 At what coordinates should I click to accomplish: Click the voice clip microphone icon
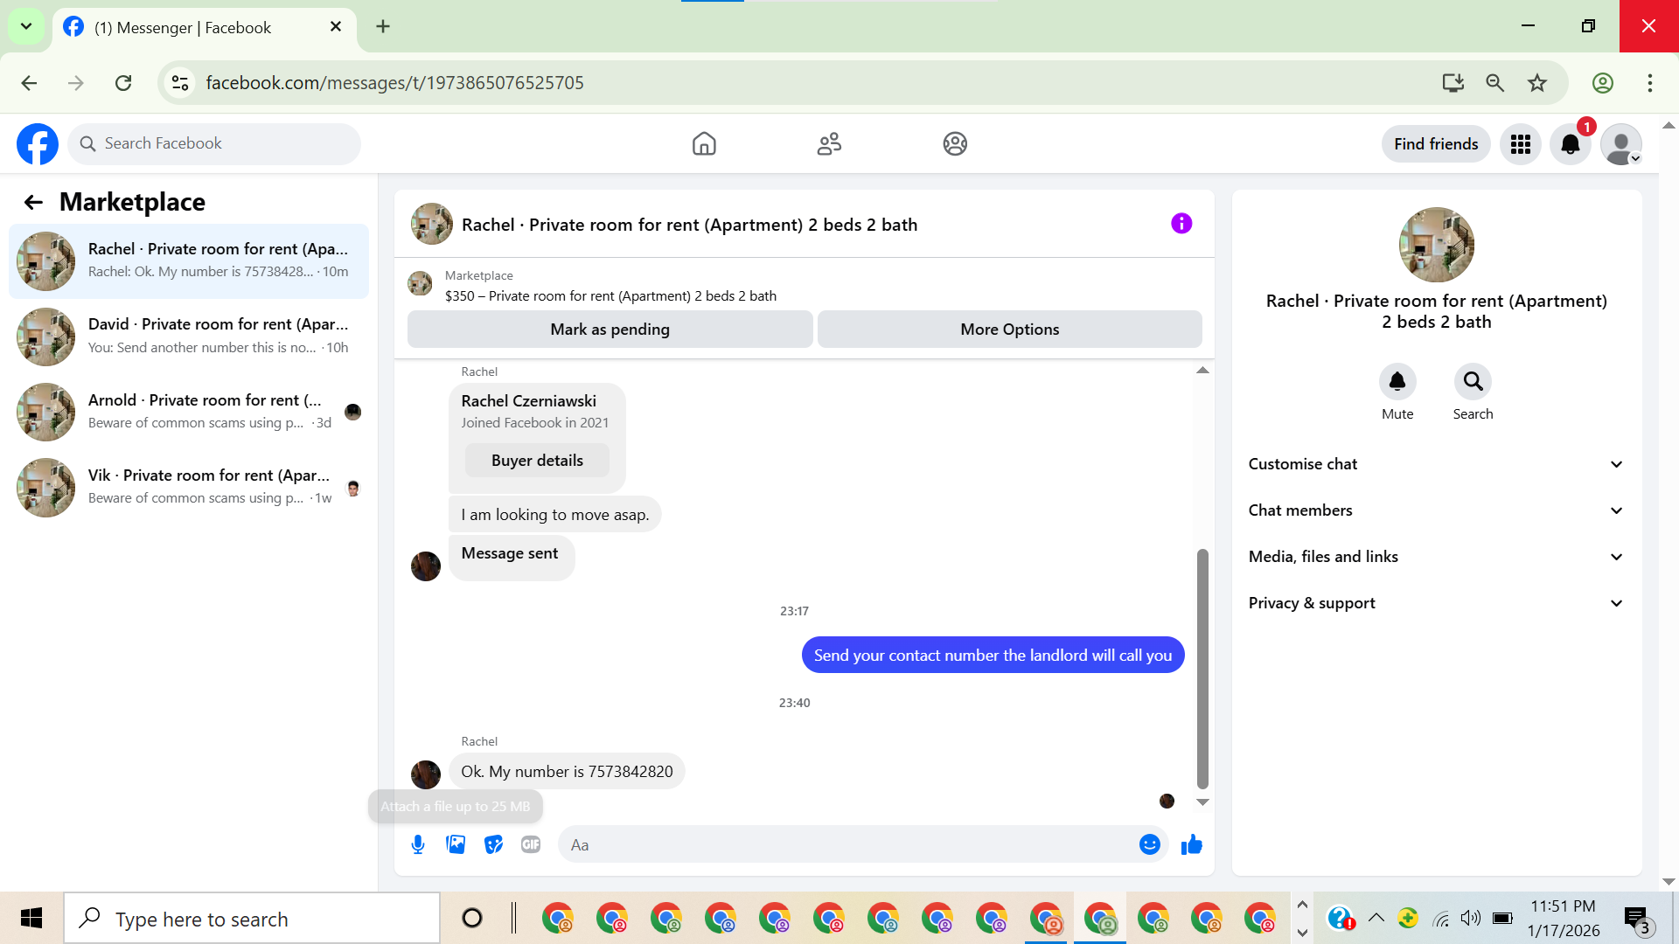(418, 844)
